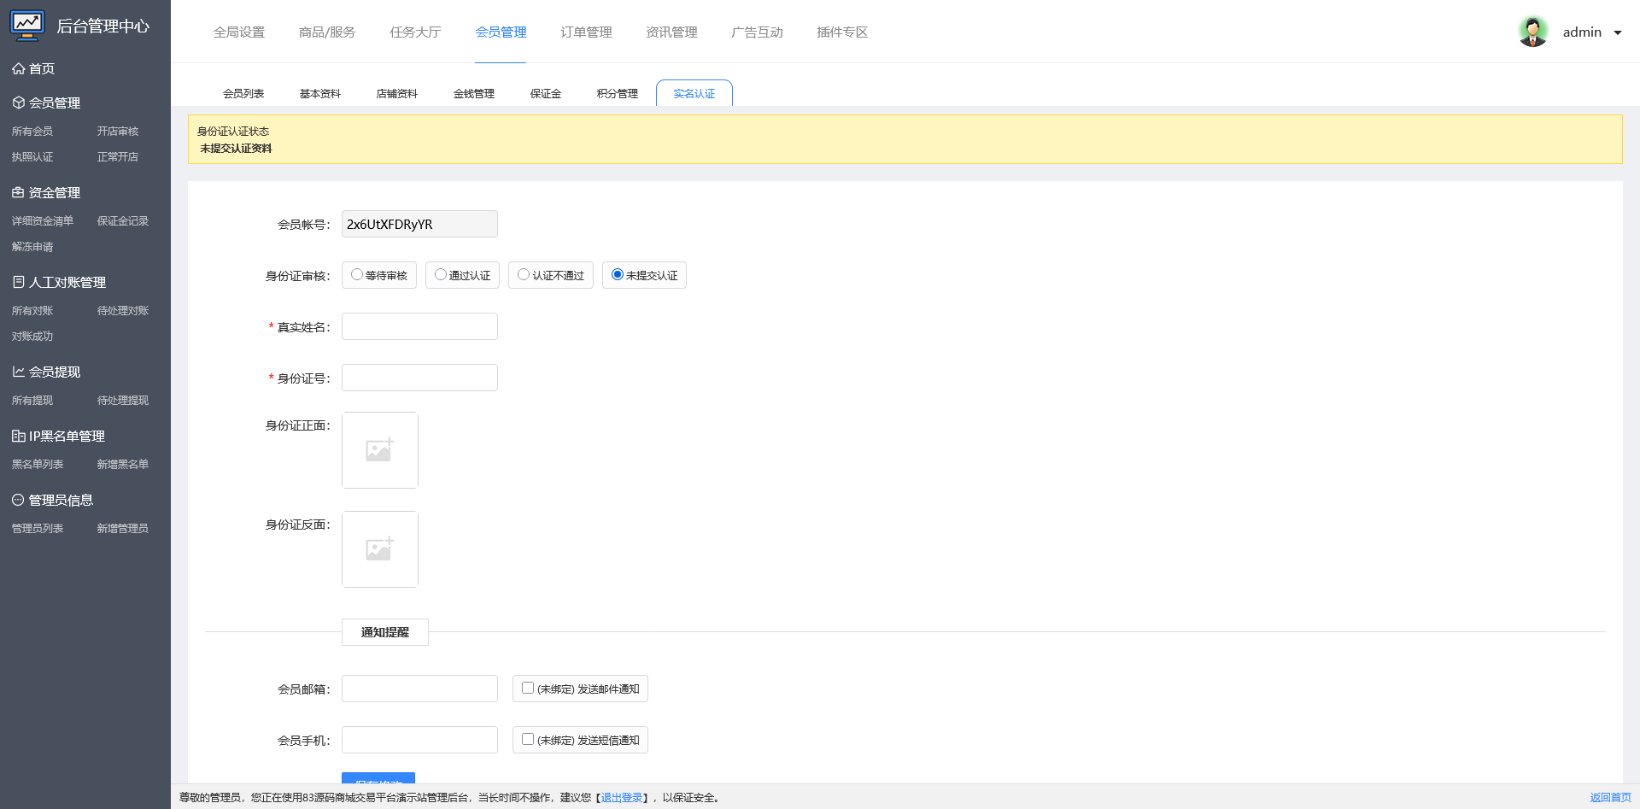Click the 会员邮箱 input field

point(419,689)
